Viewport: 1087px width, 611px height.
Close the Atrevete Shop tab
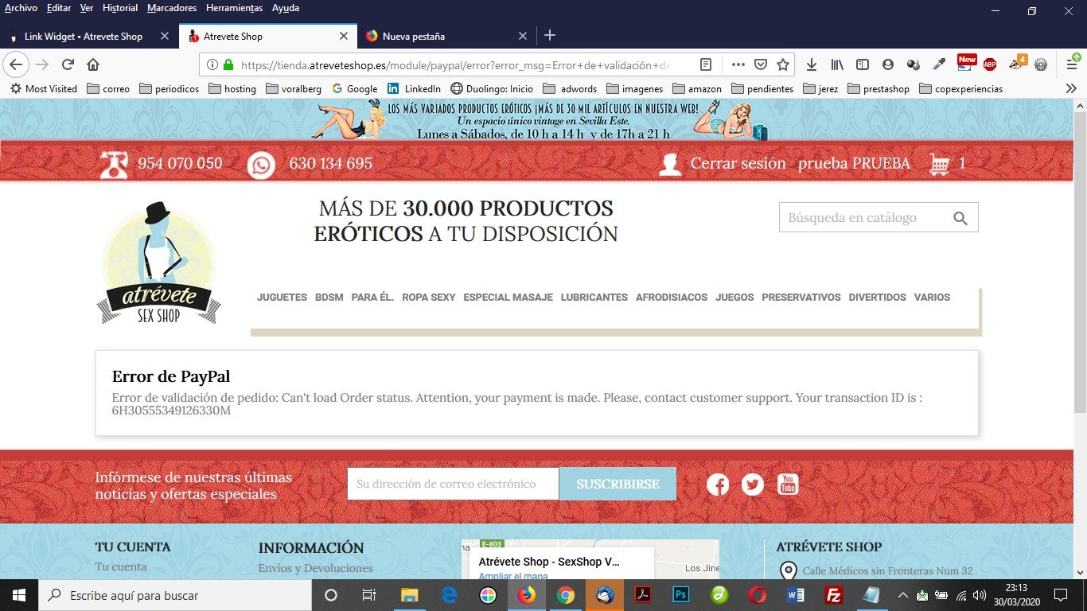344,37
